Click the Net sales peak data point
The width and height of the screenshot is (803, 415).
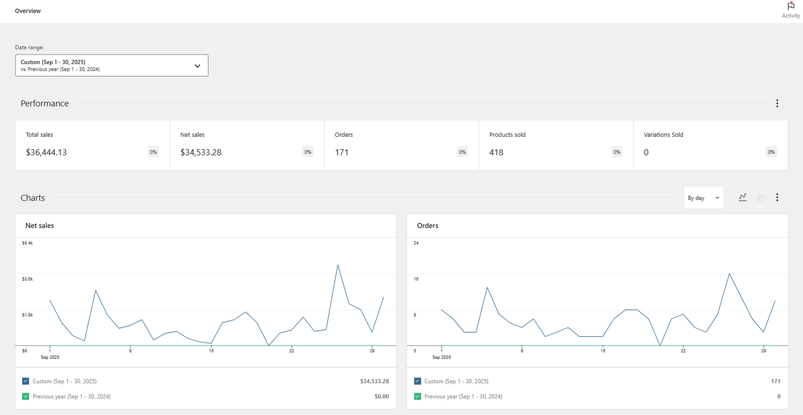pos(338,265)
